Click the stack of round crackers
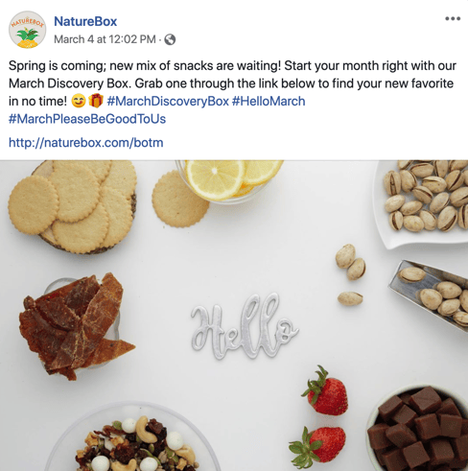 click(x=72, y=205)
